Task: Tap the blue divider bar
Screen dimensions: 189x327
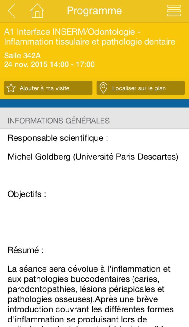Action: 94,103
